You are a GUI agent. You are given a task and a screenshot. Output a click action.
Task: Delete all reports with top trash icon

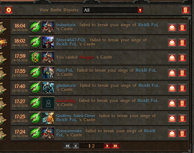[x=185, y=10]
